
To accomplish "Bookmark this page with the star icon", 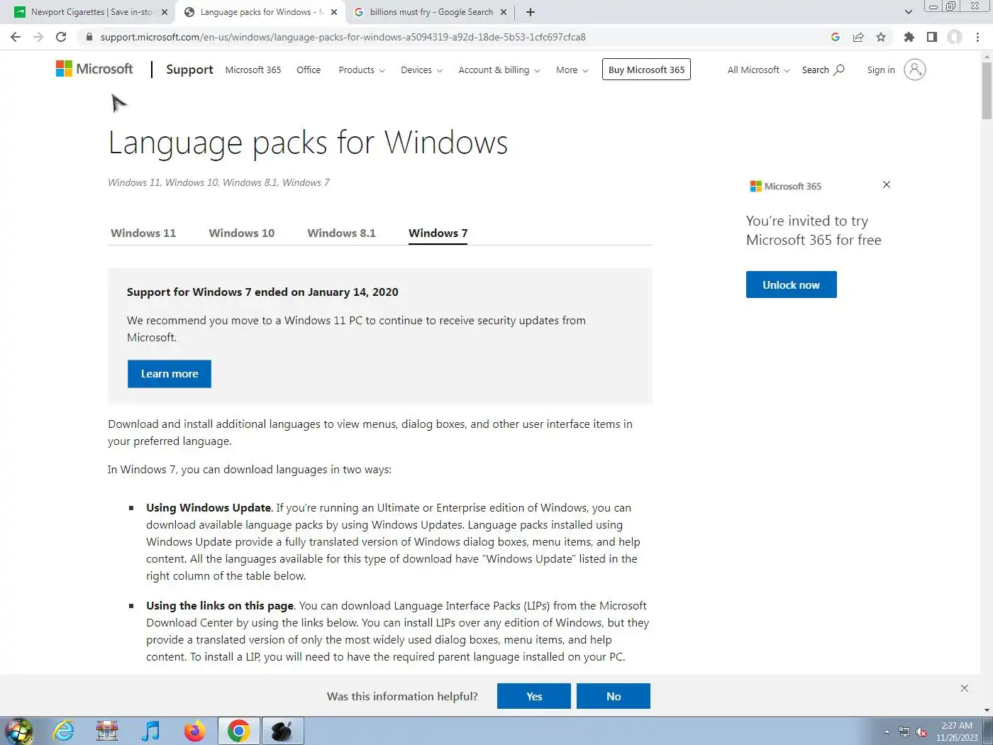I will [881, 37].
